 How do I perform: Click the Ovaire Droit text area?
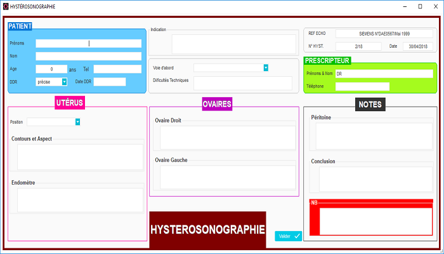[x=228, y=137]
